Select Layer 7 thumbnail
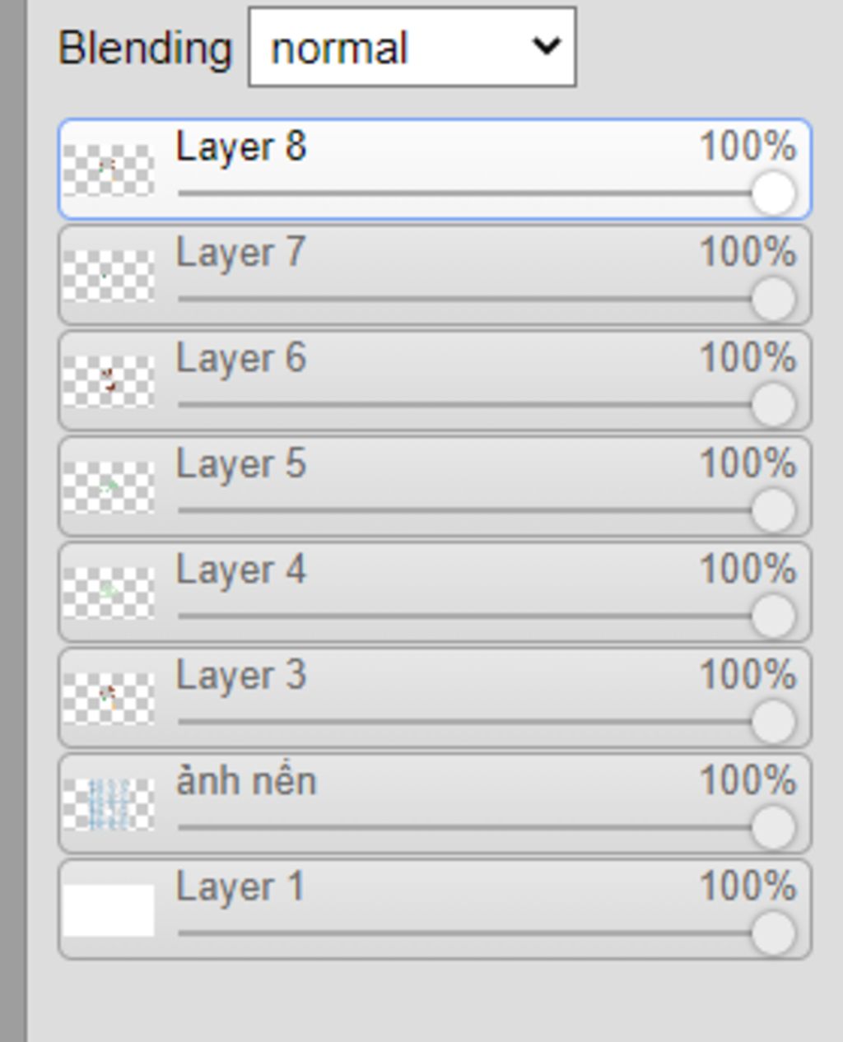This screenshot has width=843, height=1042. (109, 276)
